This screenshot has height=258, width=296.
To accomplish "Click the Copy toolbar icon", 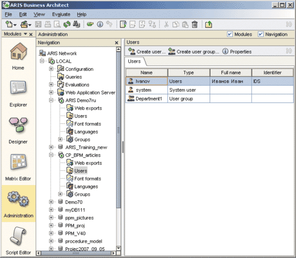I will coord(176,24).
